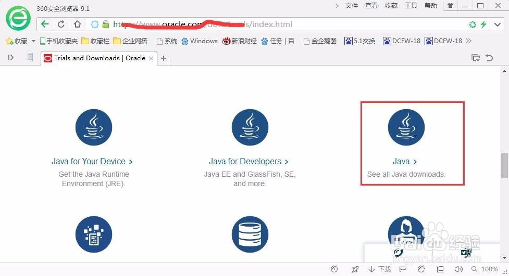The image size is (509, 276).
Task: Open 下载 downloads in status bar
Action: (379, 269)
